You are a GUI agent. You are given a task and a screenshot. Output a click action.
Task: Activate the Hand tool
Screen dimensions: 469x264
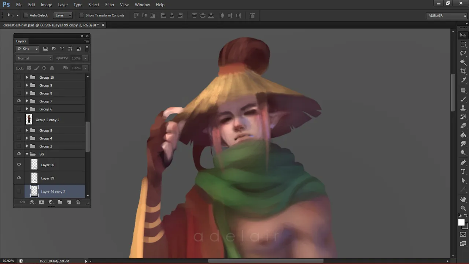[x=463, y=199]
